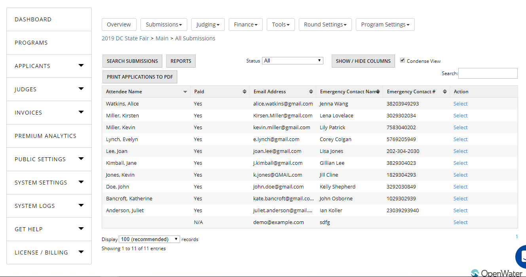Click the name Doe, John

click(x=118, y=187)
